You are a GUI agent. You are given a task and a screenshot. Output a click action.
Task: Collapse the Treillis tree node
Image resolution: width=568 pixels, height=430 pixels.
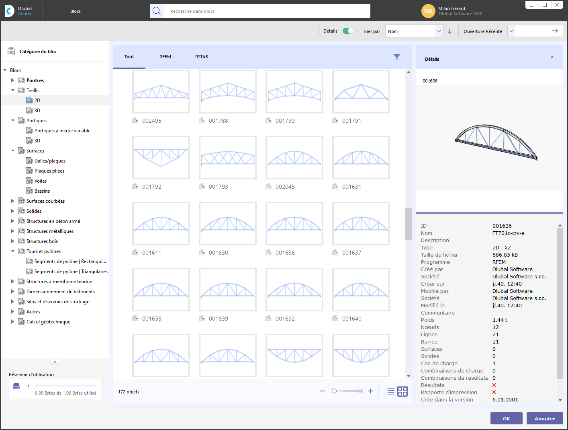tap(12, 91)
